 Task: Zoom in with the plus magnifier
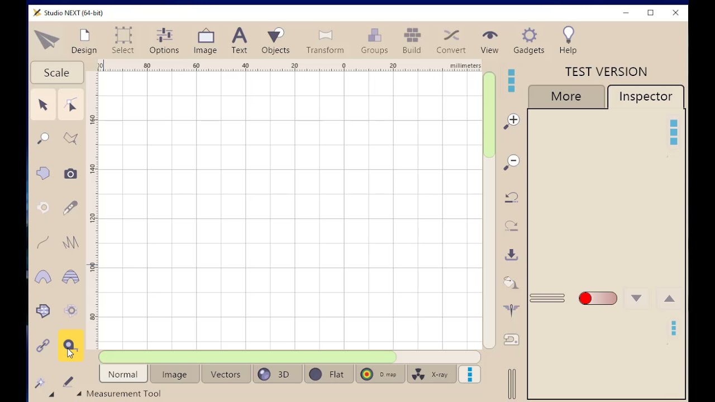pyautogui.click(x=511, y=121)
